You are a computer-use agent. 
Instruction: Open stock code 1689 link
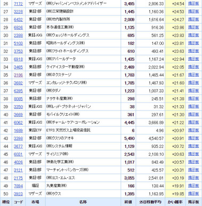(18, 131)
